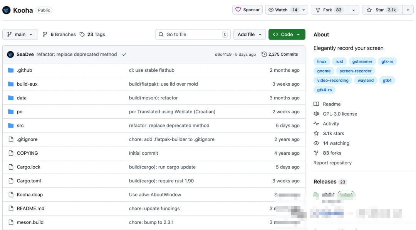Screen dimensions: 416x230
Task: Open the Cargo.toml file
Action: (29, 181)
